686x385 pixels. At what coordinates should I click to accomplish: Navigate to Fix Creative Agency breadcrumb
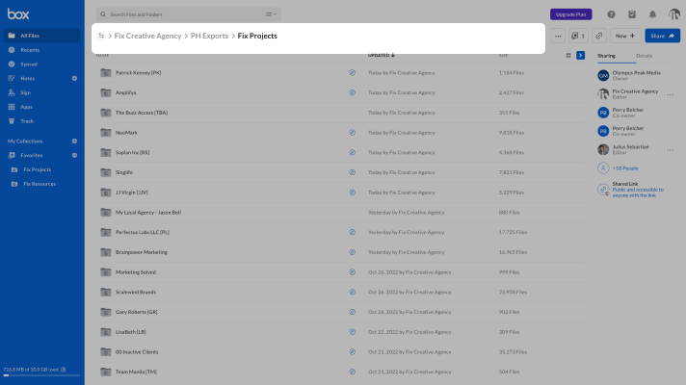(147, 36)
